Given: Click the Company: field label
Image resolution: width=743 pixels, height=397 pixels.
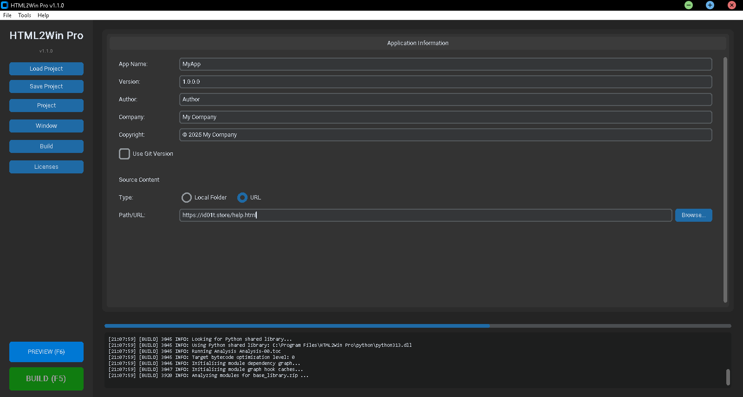Looking at the screenshot, I should pos(132,117).
